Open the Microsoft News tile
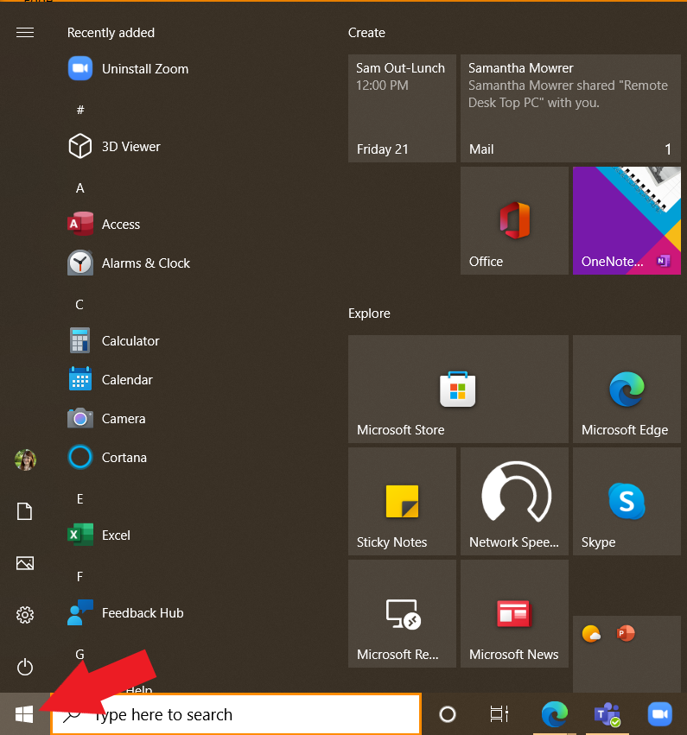This screenshot has height=735, width=687. tap(514, 613)
